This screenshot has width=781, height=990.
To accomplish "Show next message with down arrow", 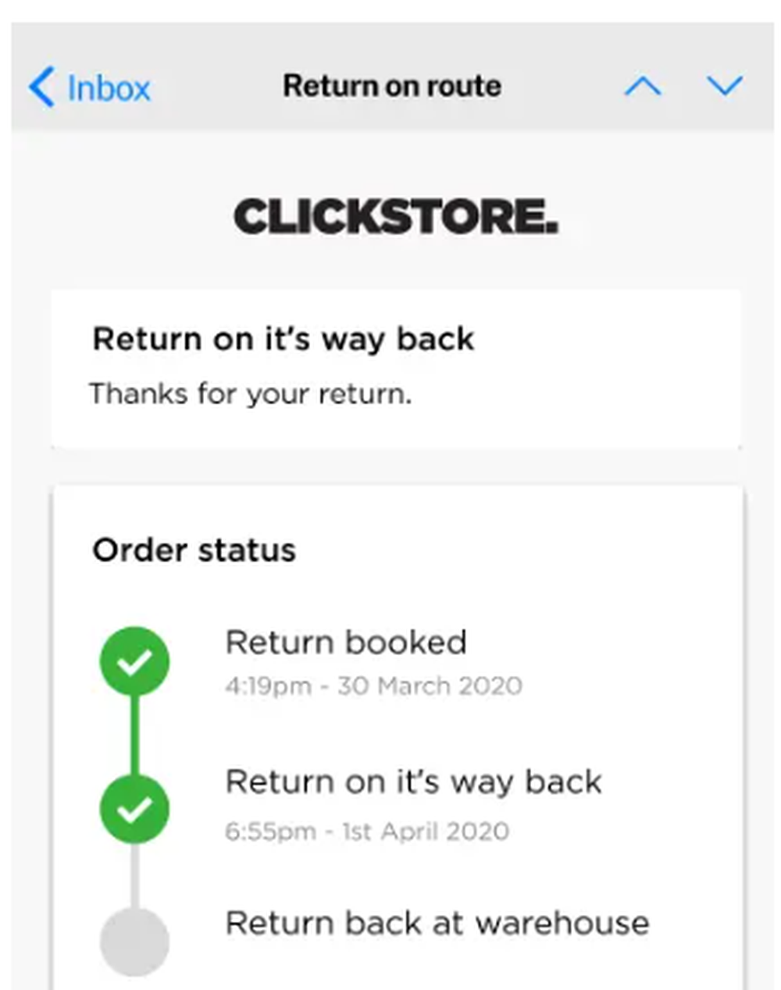I will 725,86.
